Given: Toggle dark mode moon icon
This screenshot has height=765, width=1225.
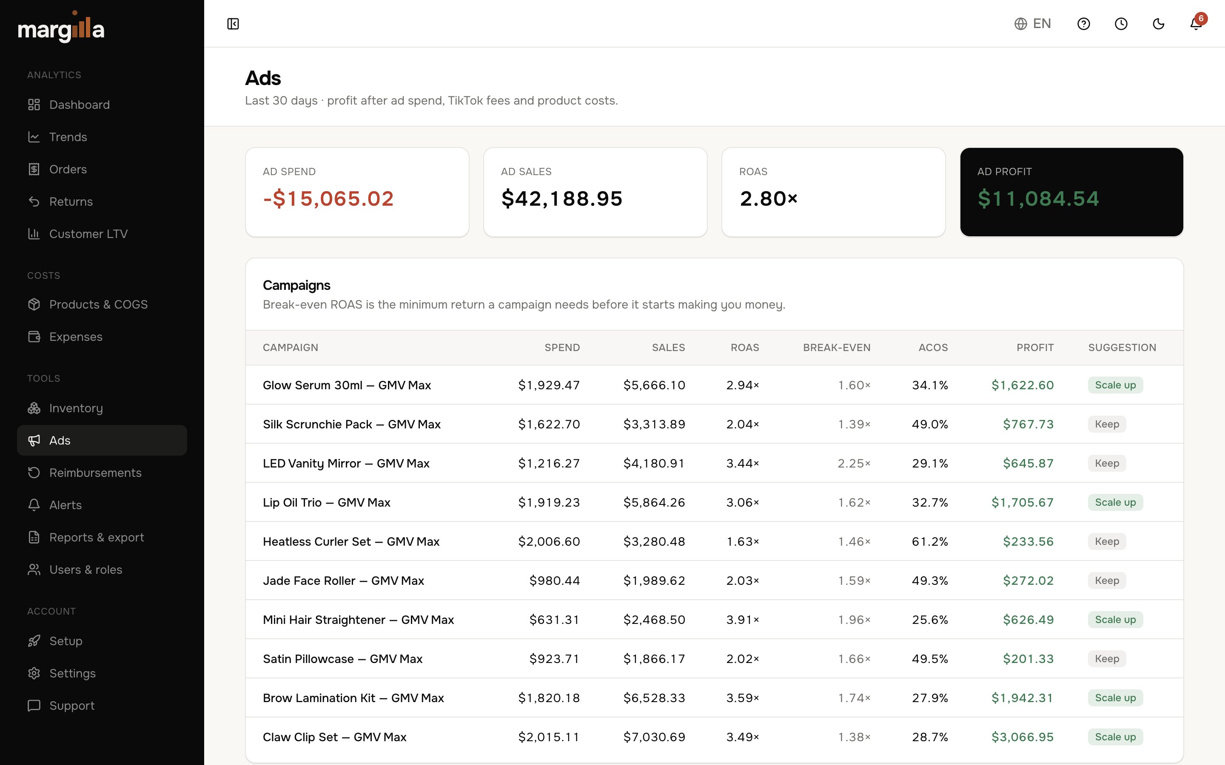Looking at the screenshot, I should tap(1158, 24).
